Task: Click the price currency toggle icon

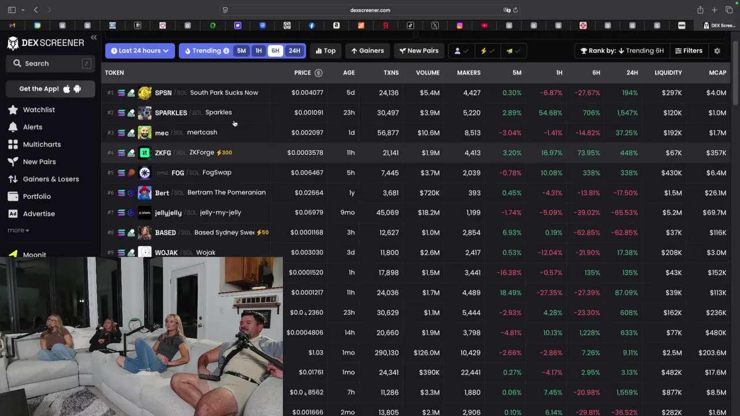Action: (318, 73)
